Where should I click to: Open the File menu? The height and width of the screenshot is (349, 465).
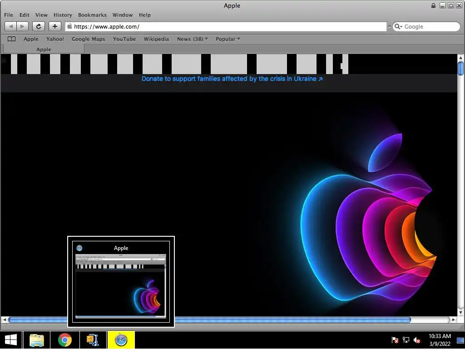[x=9, y=15]
